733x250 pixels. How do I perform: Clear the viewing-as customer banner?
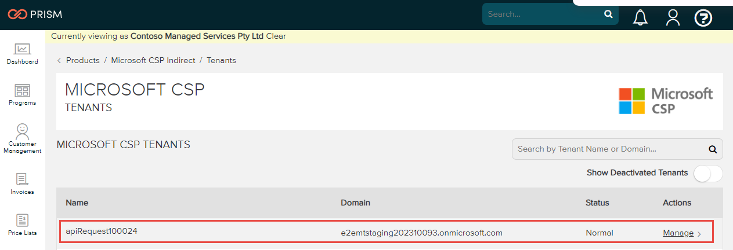[x=276, y=36]
